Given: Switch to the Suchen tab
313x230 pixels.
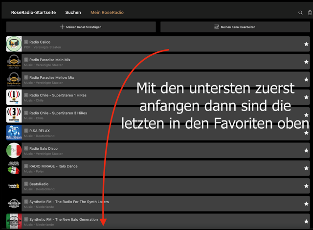Looking at the screenshot, I should 73,12.
